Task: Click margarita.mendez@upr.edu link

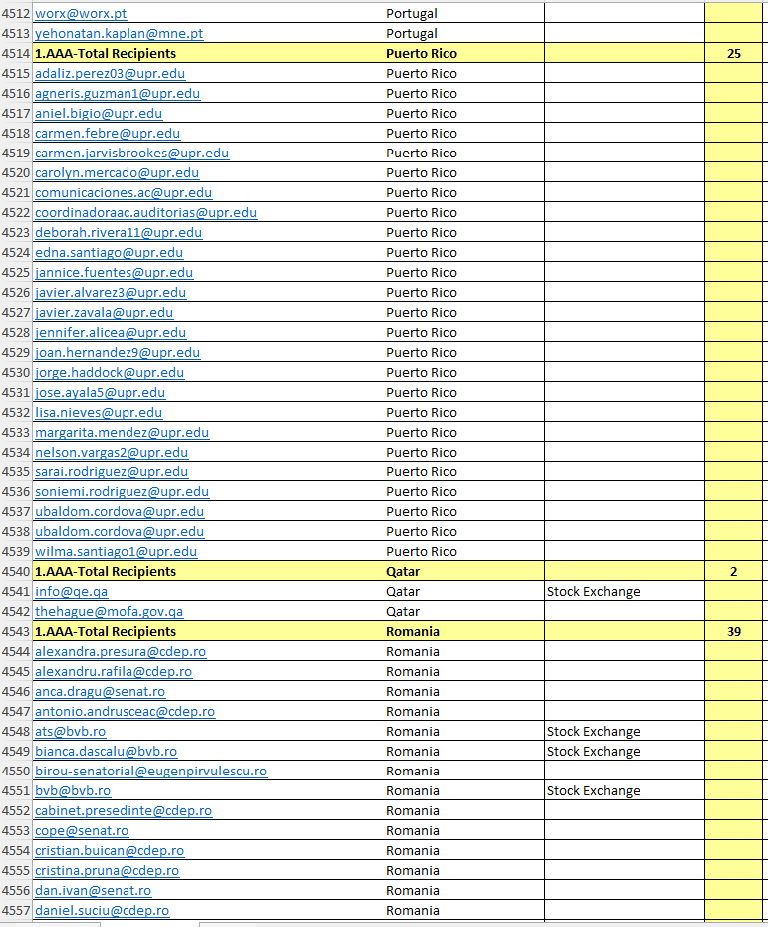Action: (122, 433)
